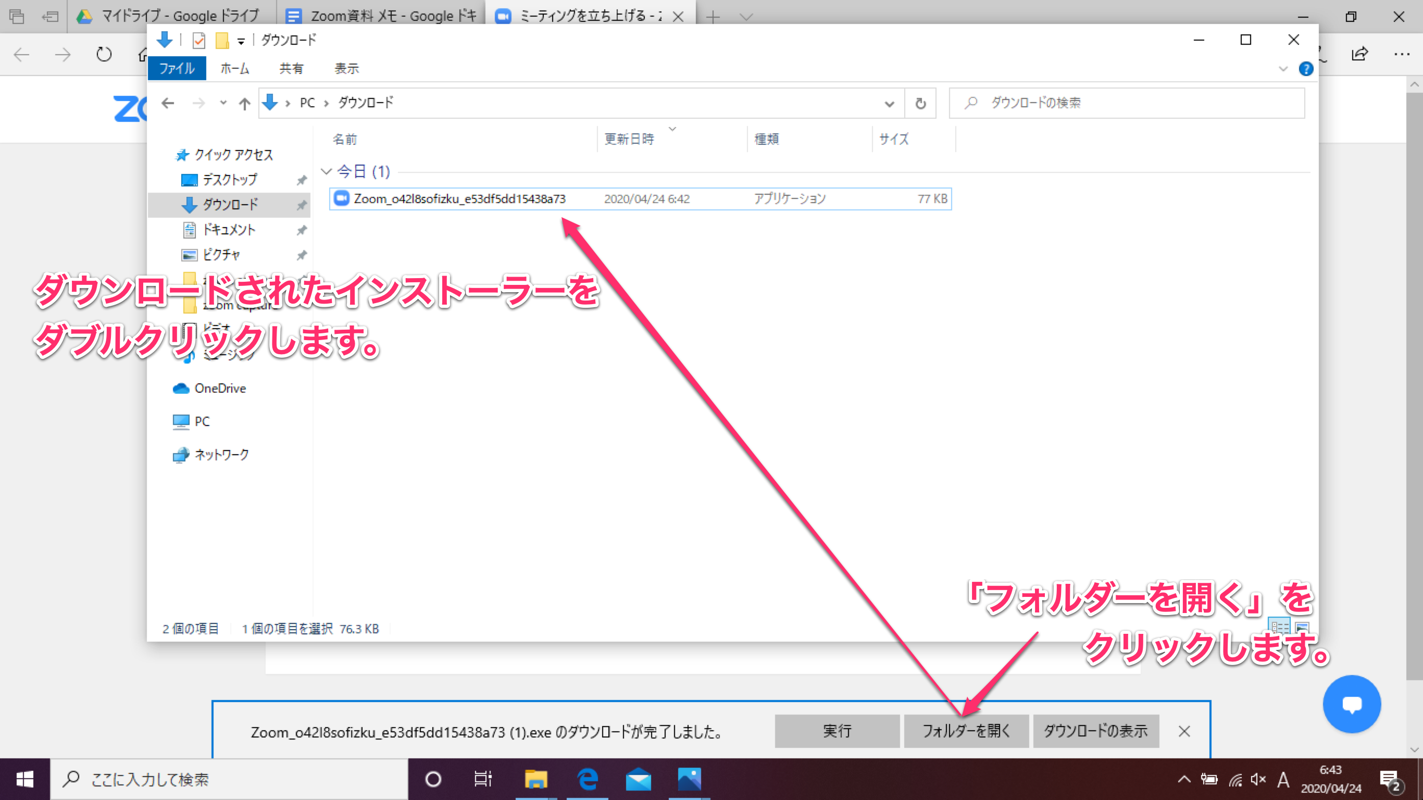Viewport: 1423px width, 800px height.
Task: Click the properties icon in title bar
Action: [198, 40]
